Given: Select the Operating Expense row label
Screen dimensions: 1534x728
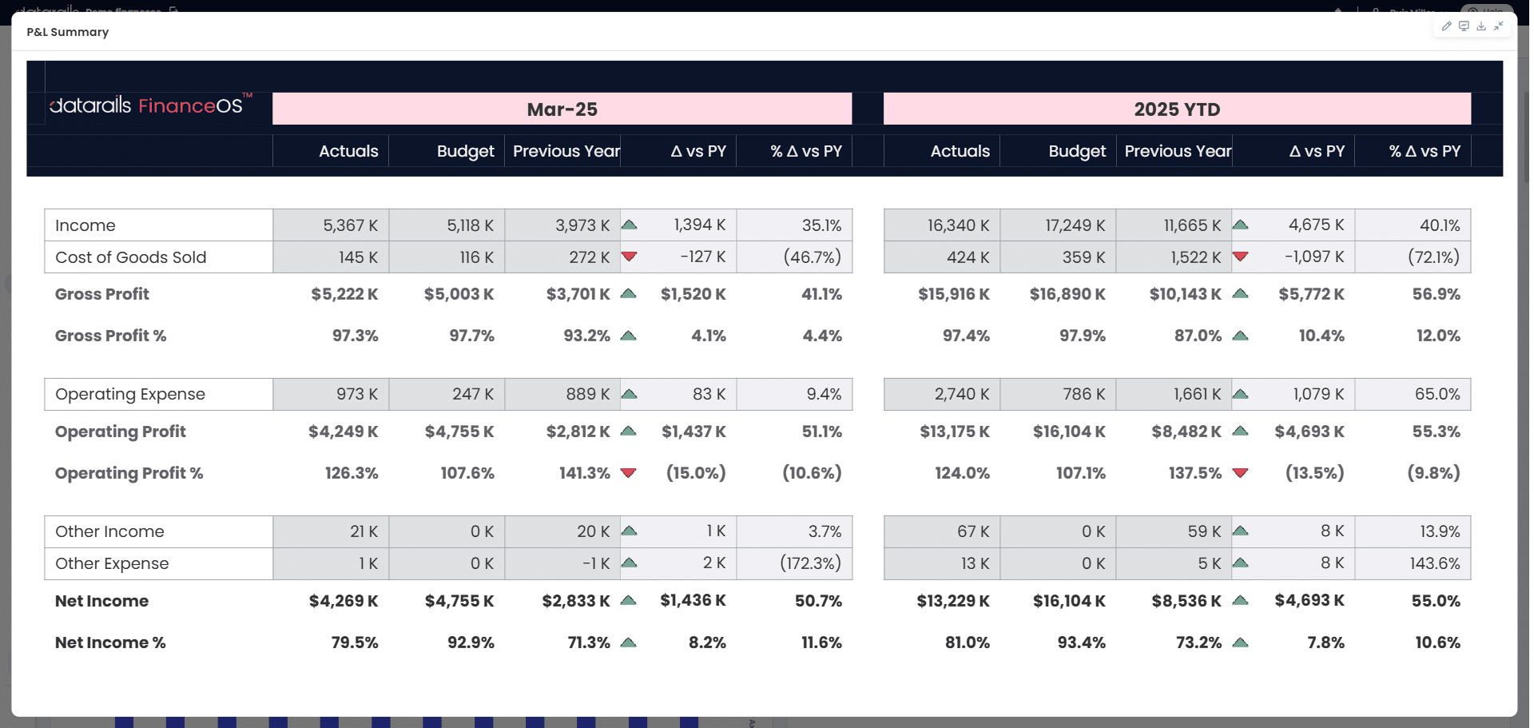Looking at the screenshot, I should [x=130, y=394].
